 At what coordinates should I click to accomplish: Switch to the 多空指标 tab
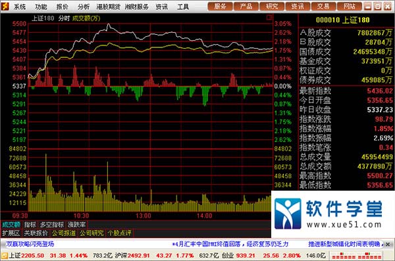[x=51, y=224]
